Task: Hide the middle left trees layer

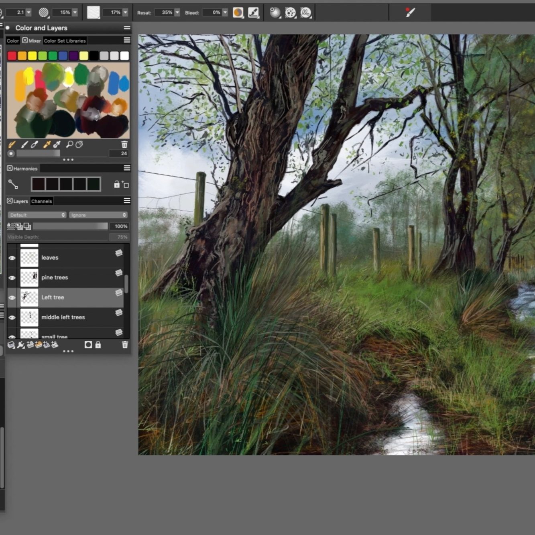Action: click(12, 317)
